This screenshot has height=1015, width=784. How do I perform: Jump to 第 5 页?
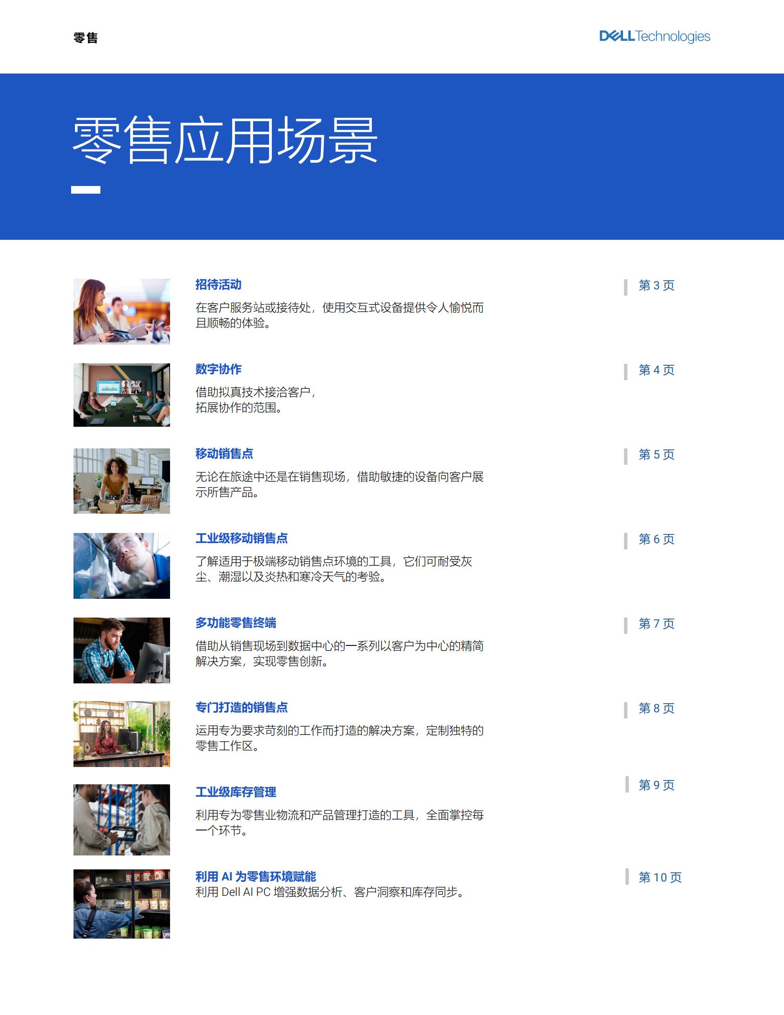point(656,455)
